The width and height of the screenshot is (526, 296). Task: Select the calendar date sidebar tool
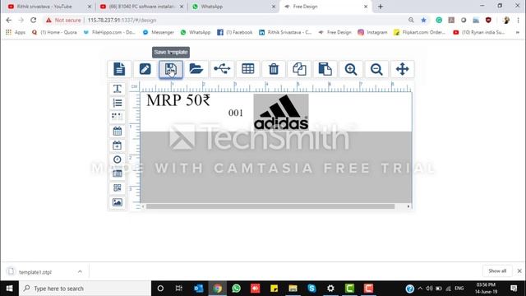pyautogui.click(x=117, y=131)
